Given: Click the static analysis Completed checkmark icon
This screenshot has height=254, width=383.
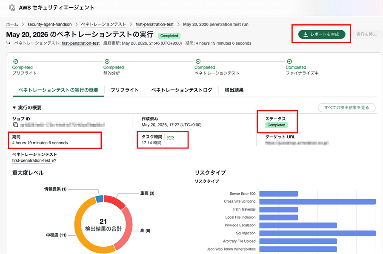Looking at the screenshot, I should pyautogui.click(x=107, y=61).
